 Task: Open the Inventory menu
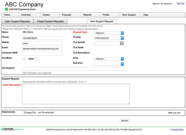(x=30, y=15)
